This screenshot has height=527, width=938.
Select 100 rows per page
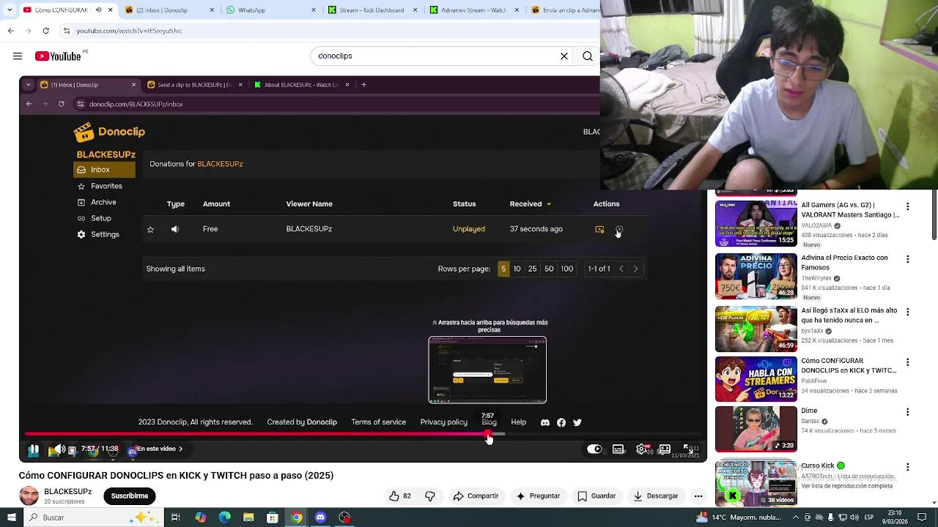click(x=567, y=269)
